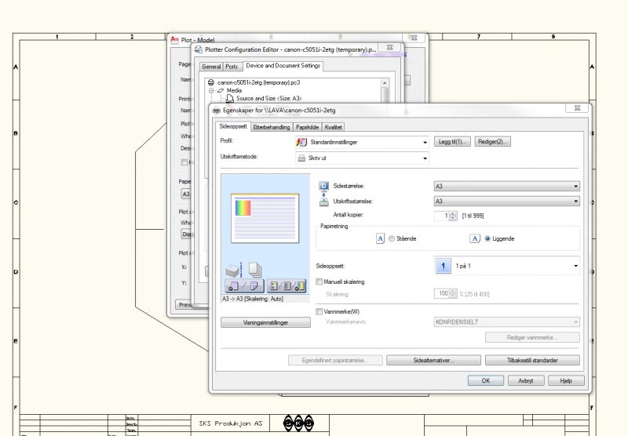This screenshot has height=436, width=628.
Task: Open the Utskriftsstørrelse A3 dropdown
Action: coord(506,202)
